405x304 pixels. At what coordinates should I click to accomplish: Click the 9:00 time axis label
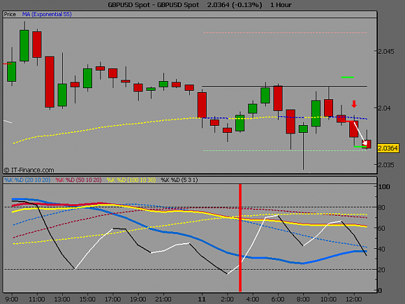pos(12,299)
